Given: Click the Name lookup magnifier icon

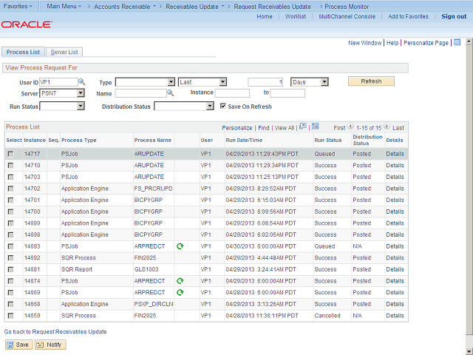Looking at the screenshot, I should [170, 94].
